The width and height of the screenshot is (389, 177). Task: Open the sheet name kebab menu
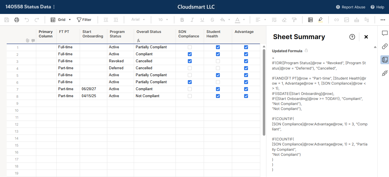(x=54, y=7)
